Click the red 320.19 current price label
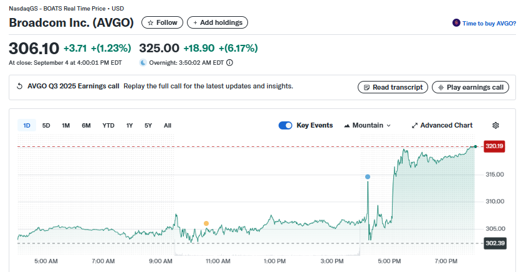This screenshot has height=272, width=521. [494, 146]
